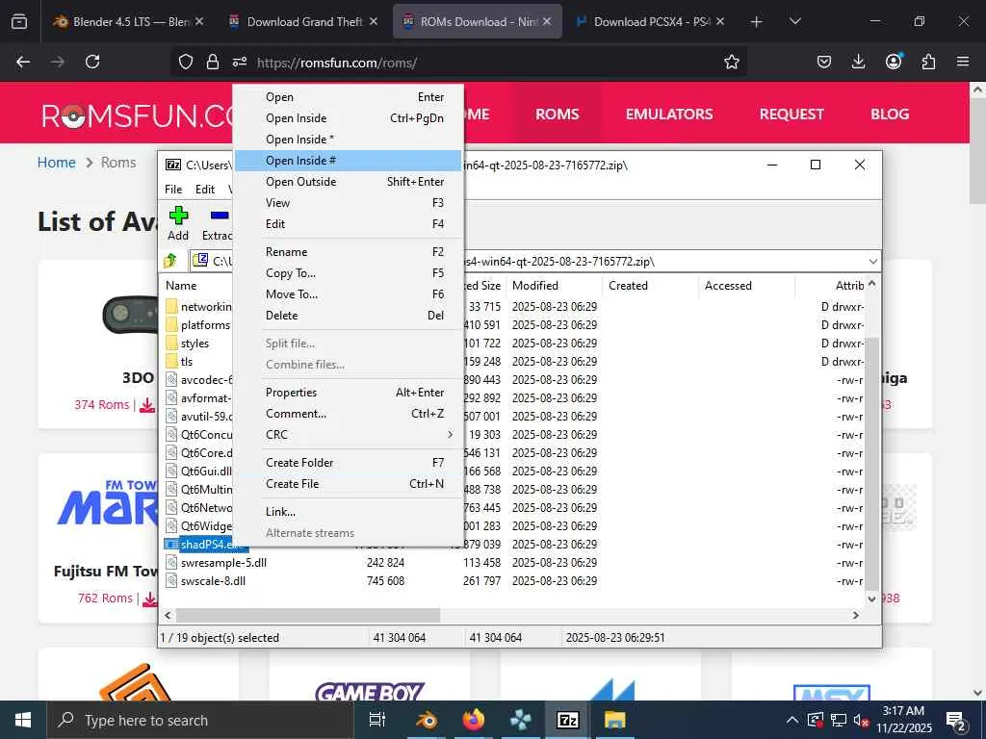Select Copy To... in the context menu

point(349,272)
